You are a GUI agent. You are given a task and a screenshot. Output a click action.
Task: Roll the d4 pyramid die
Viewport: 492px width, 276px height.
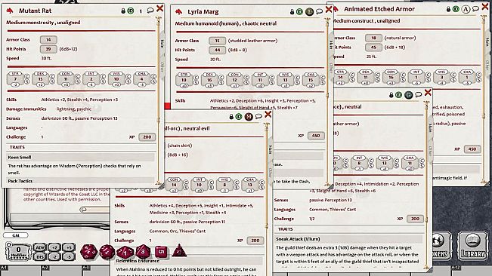pyautogui.click(x=179, y=251)
